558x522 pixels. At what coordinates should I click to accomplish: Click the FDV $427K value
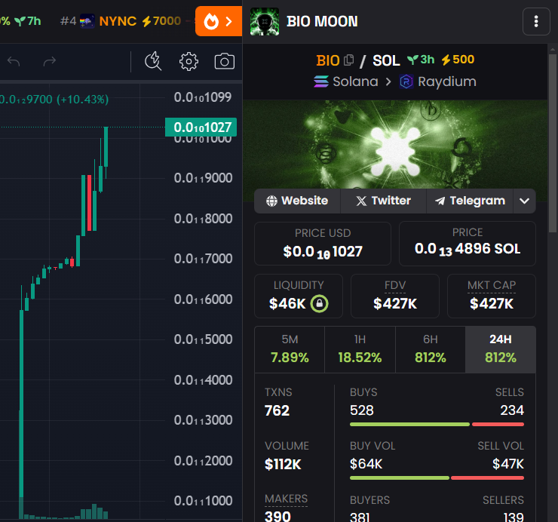point(395,304)
